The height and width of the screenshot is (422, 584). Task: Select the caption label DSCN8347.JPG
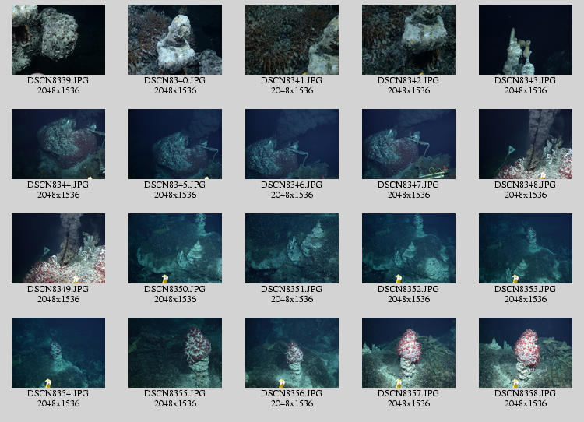[x=409, y=185]
